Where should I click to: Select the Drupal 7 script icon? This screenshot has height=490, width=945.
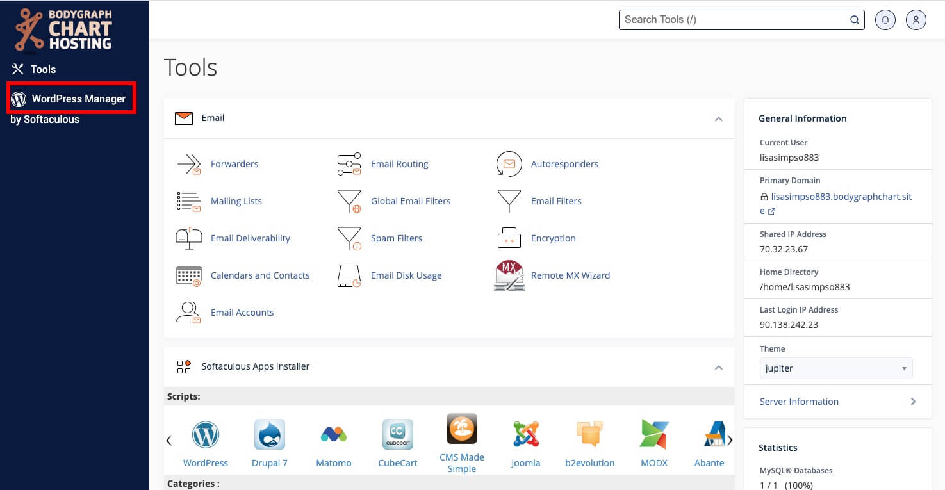[270, 436]
